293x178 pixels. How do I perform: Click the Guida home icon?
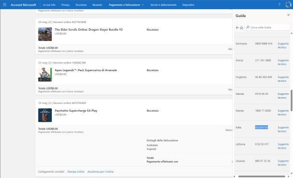[x=242, y=28]
